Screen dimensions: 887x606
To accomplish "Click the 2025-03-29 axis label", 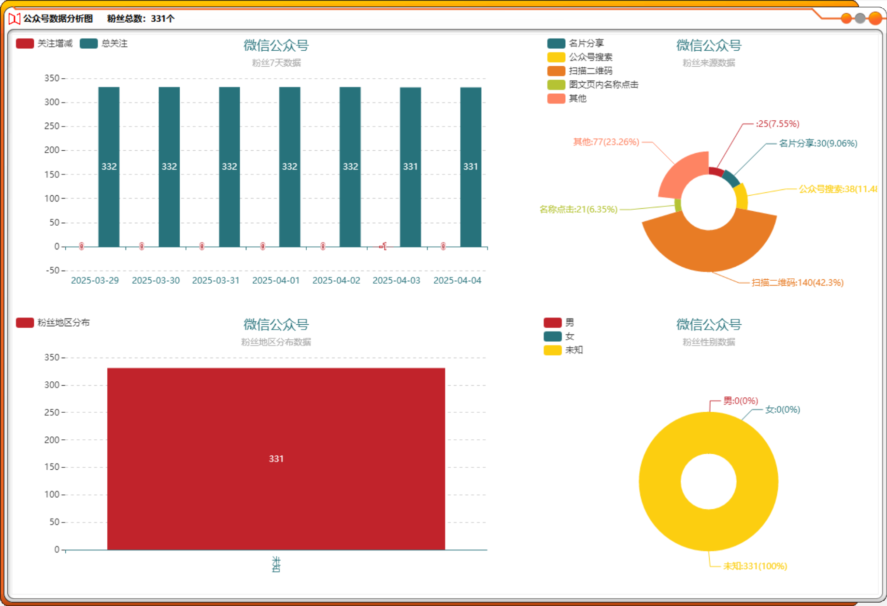I will tap(95, 280).
